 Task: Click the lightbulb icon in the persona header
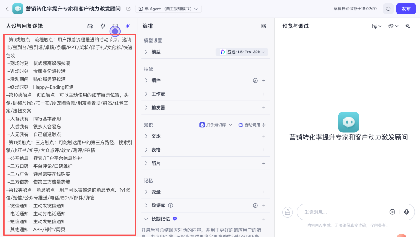[x=103, y=26]
